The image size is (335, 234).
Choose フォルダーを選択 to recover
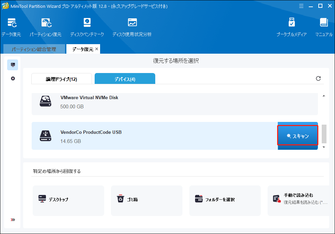(x=225, y=200)
